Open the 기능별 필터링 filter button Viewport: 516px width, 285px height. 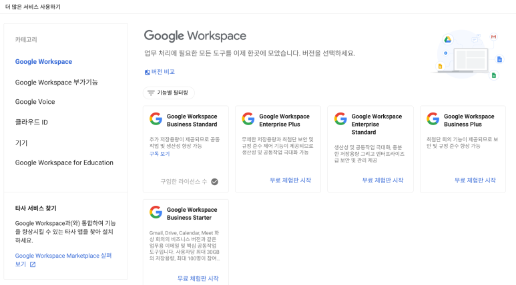coord(168,93)
